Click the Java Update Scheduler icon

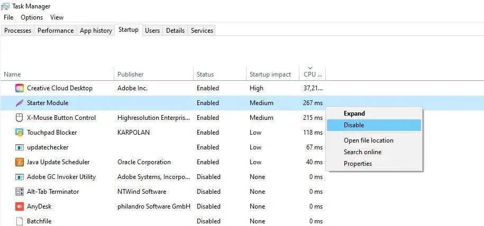20,162
